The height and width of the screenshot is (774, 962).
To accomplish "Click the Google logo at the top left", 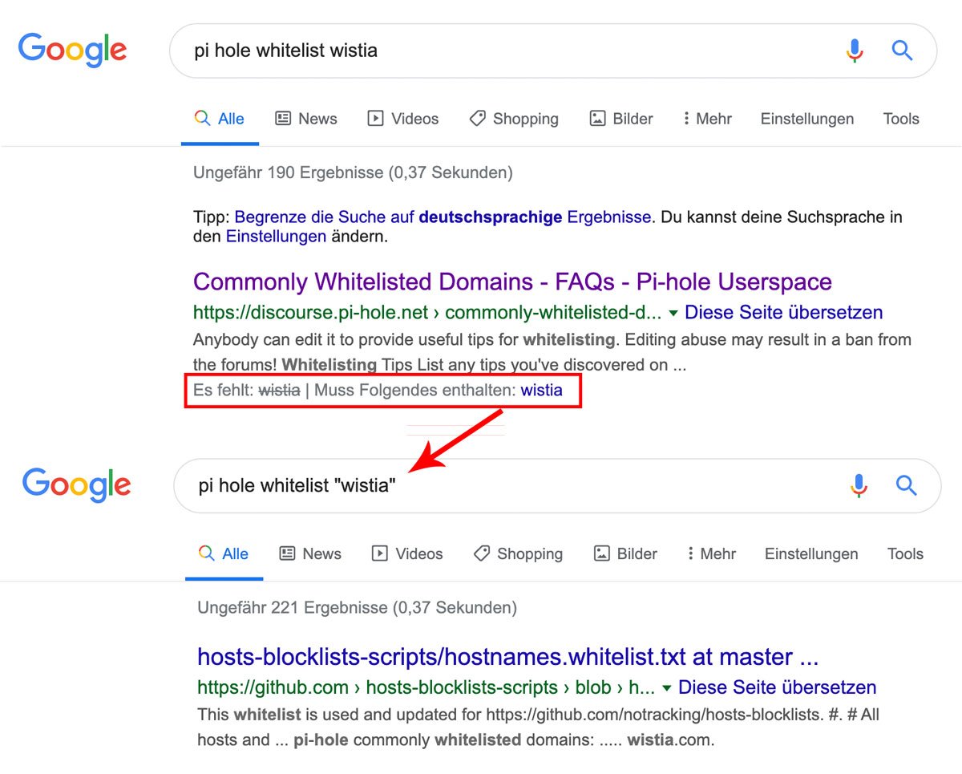I will [x=72, y=50].
